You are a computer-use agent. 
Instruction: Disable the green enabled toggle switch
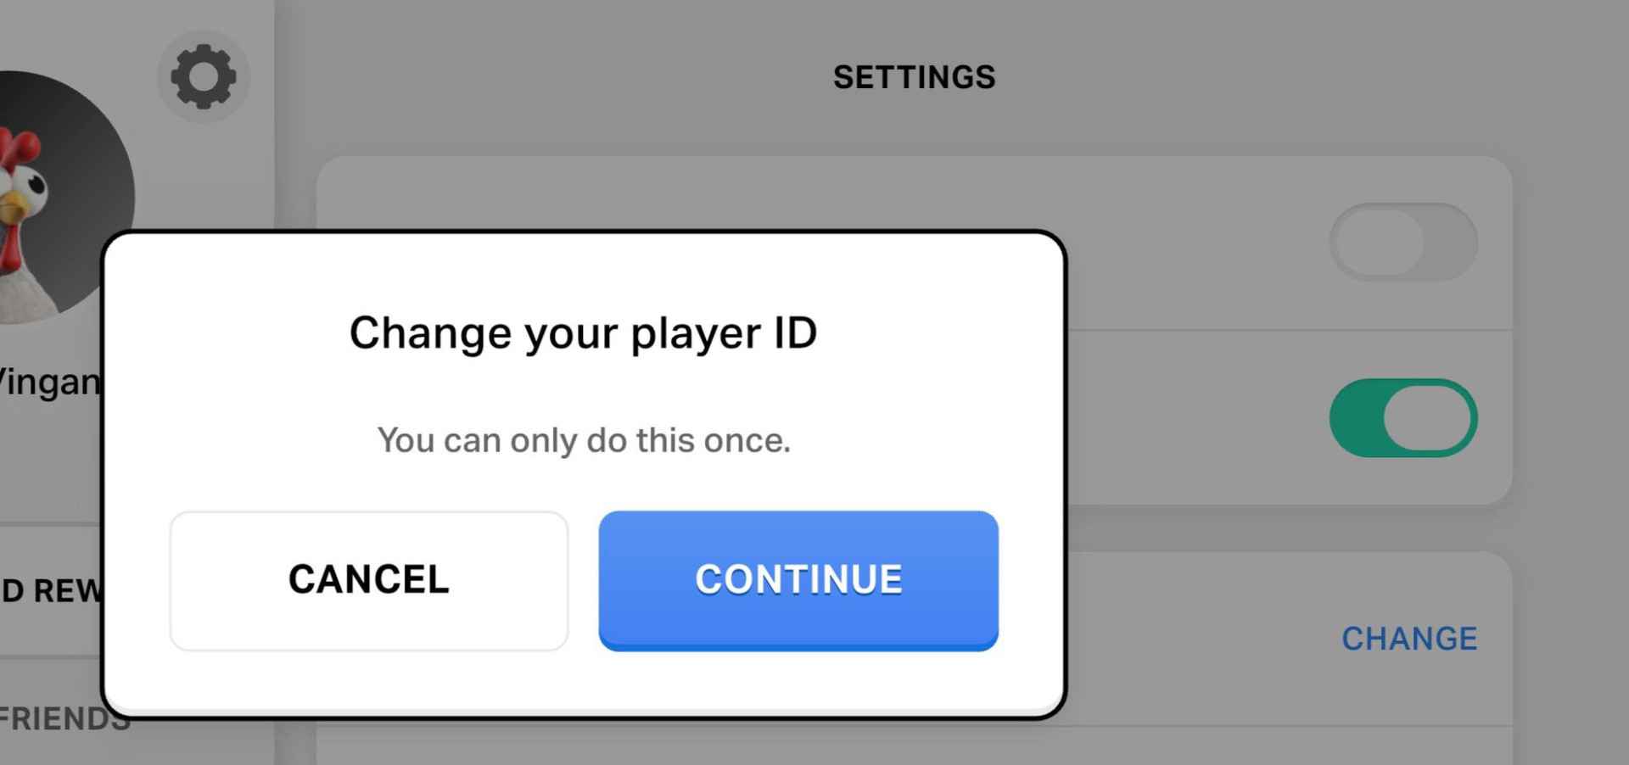(1402, 417)
